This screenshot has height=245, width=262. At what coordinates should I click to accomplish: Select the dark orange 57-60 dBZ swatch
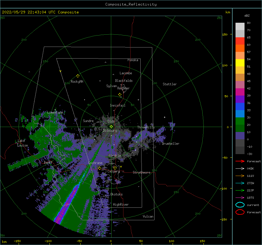240,48
